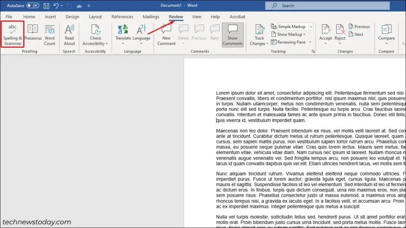Toggle the Reviewing Pane button
Image resolution: width=406 pixels, height=228 pixels.
pos(288,42)
